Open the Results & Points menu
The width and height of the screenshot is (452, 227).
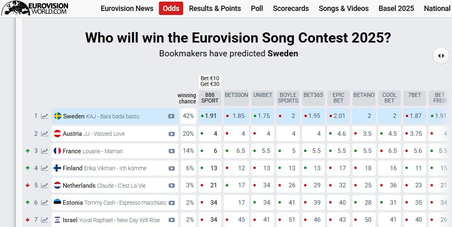coord(215,9)
